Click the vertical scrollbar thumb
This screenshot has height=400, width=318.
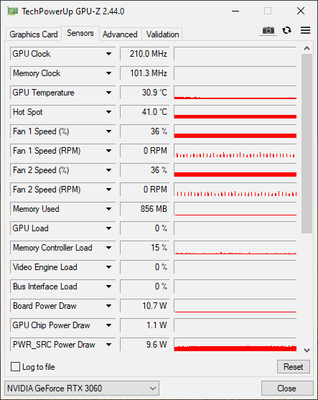pos(307,143)
